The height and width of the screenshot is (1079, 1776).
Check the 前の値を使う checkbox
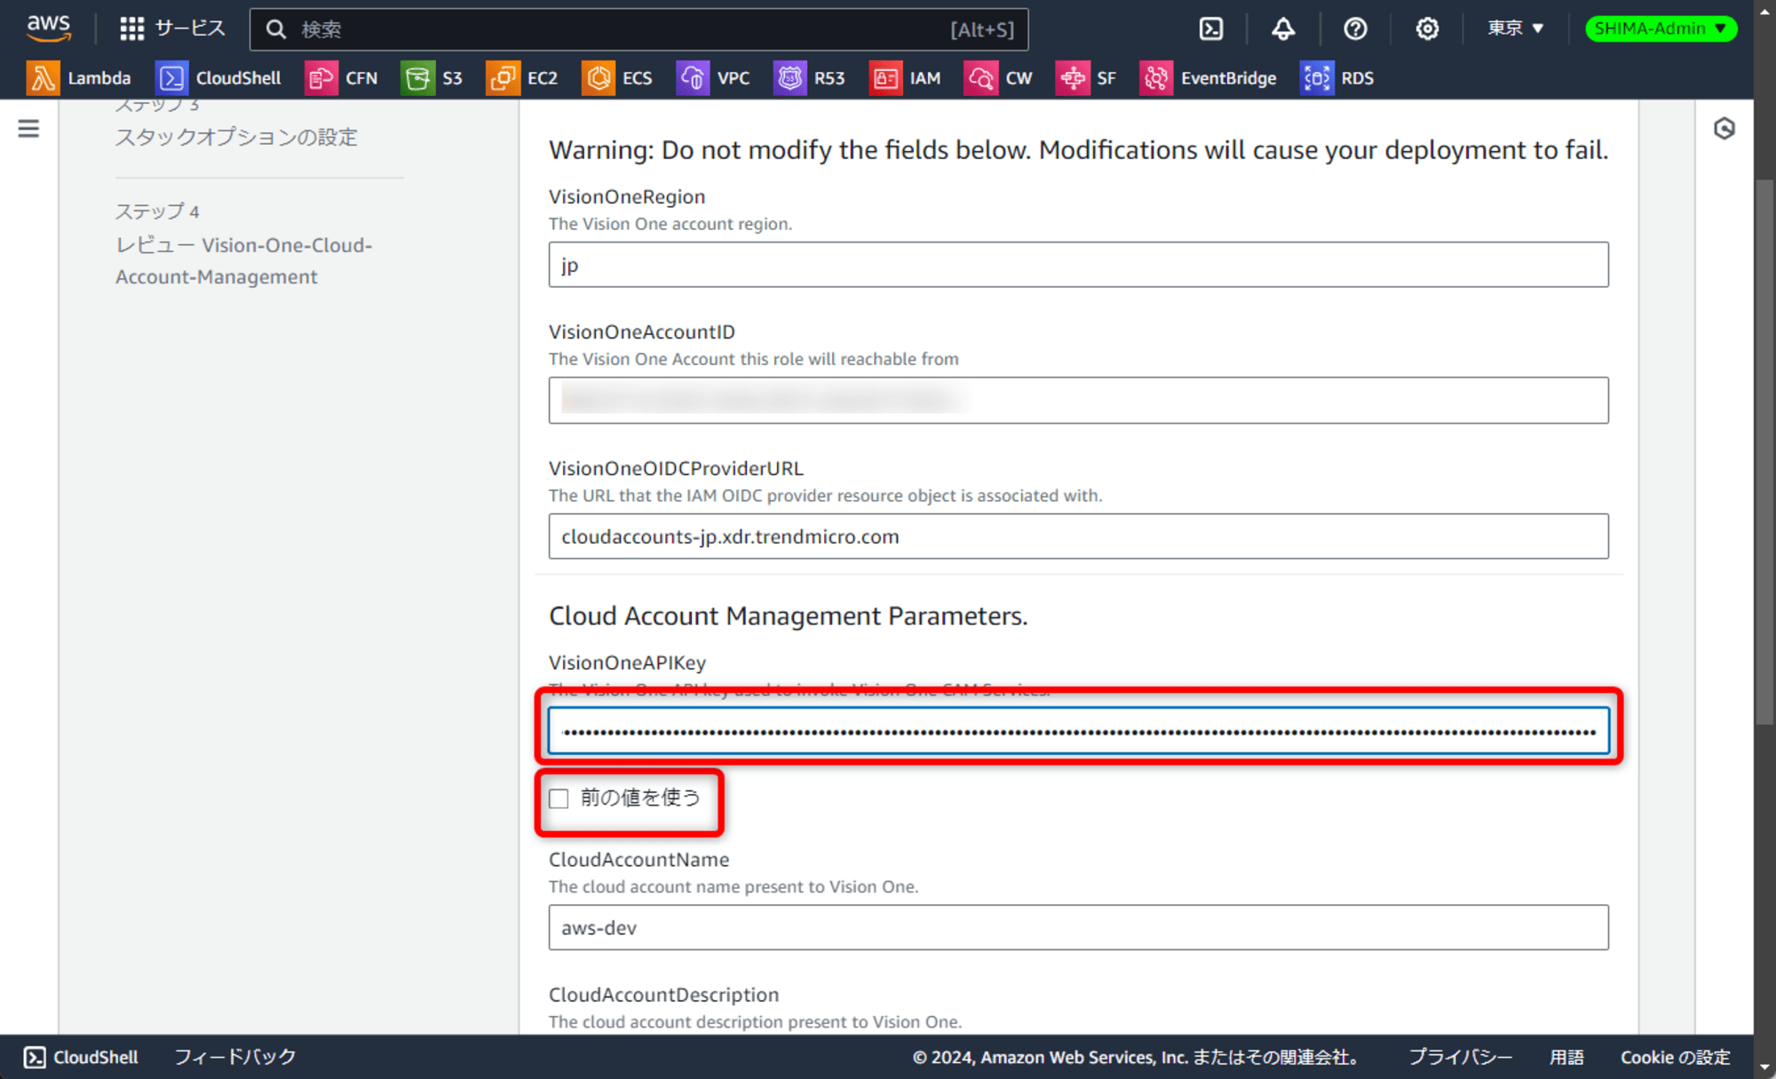tap(559, 798)
